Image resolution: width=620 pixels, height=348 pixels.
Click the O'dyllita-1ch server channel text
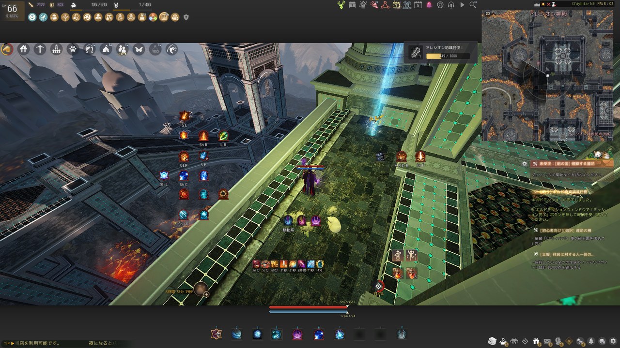pos(584,3)
